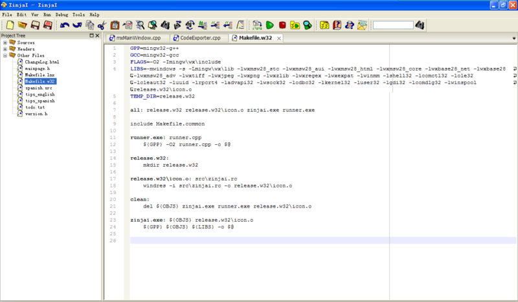Switch to the mxMainWindow.cpp tab
This screenshot has height=302, width=518.
(137, 38)
